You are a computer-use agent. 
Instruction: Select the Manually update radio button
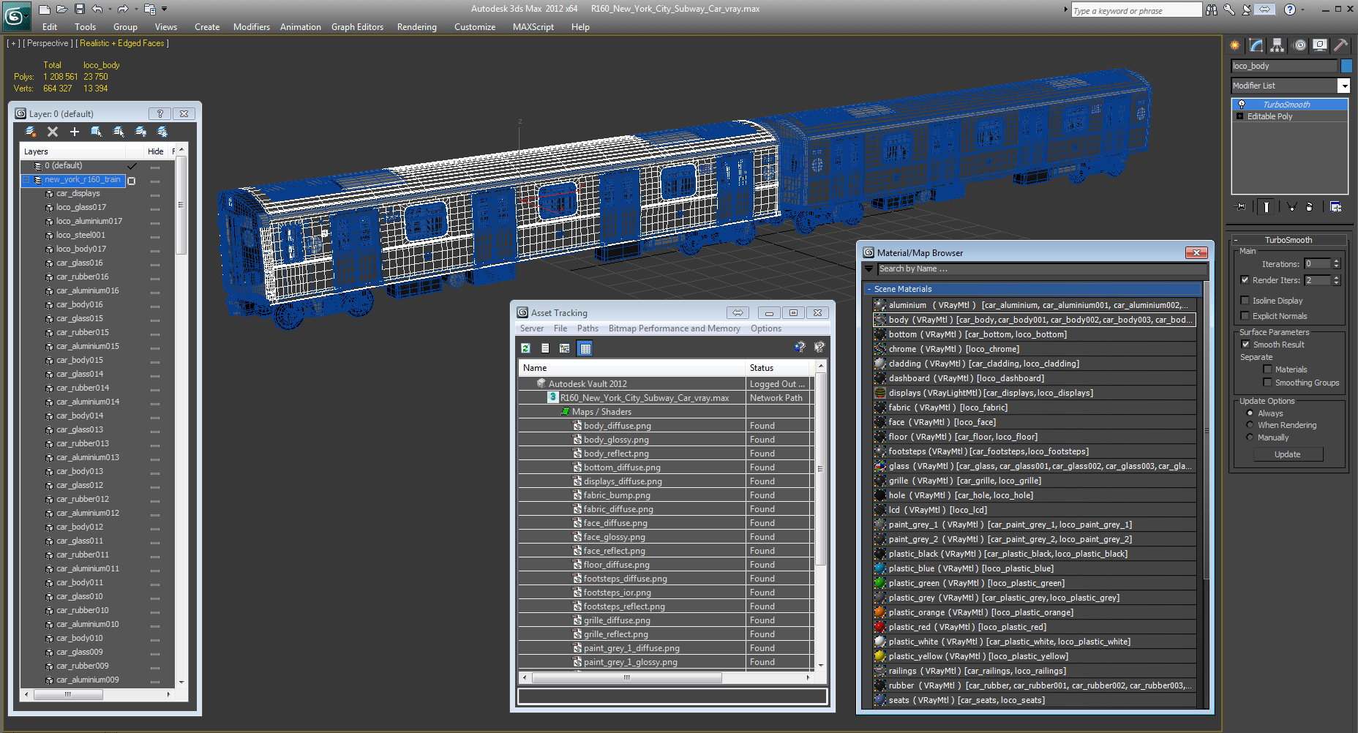1250,437
